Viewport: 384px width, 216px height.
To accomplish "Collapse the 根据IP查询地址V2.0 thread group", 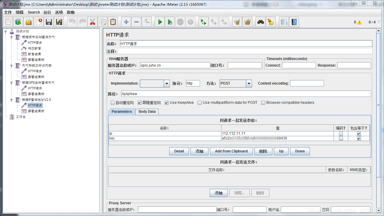I will click(11, 100).
